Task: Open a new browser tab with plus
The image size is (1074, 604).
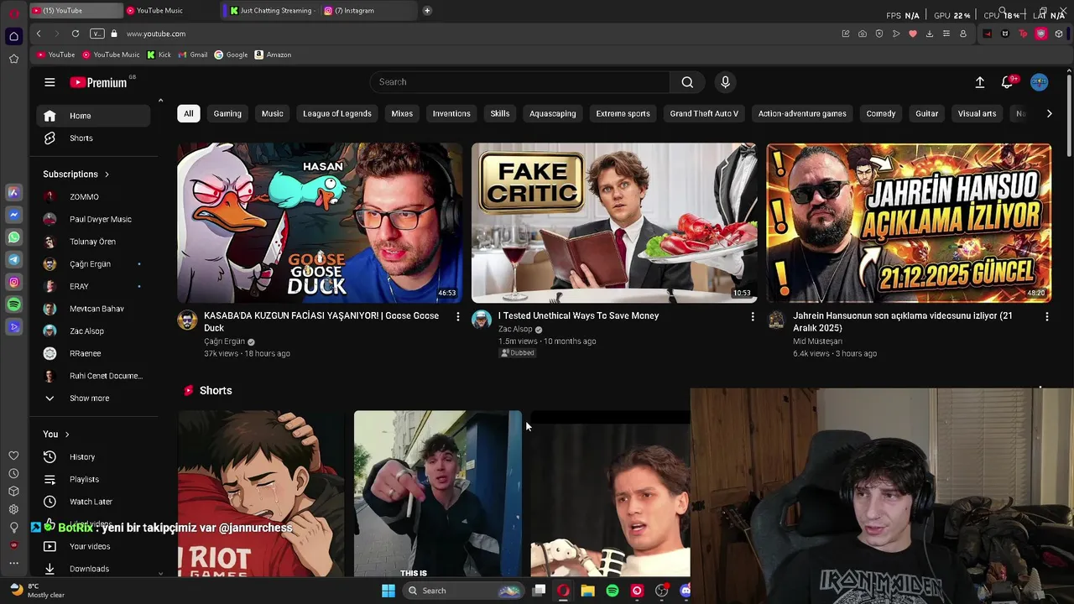Action: (x=427, y=11)
